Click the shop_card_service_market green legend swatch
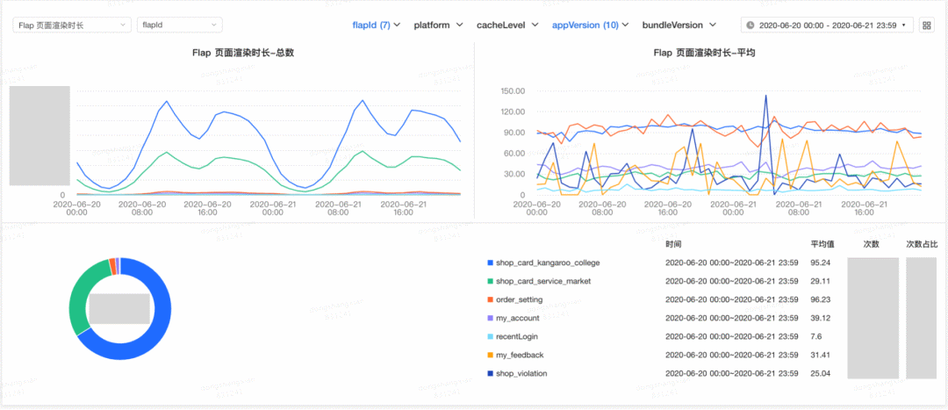 click(491, 281)
